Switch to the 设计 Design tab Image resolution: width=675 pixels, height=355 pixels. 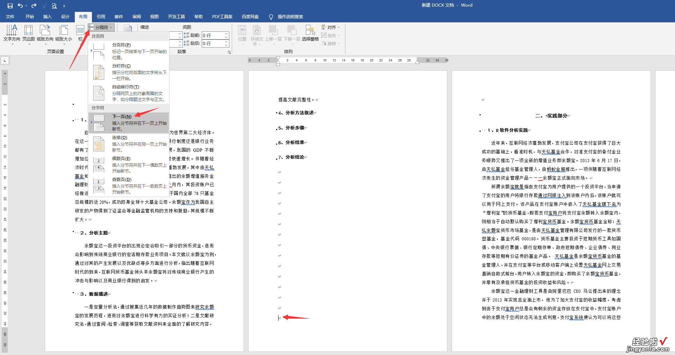65,17
